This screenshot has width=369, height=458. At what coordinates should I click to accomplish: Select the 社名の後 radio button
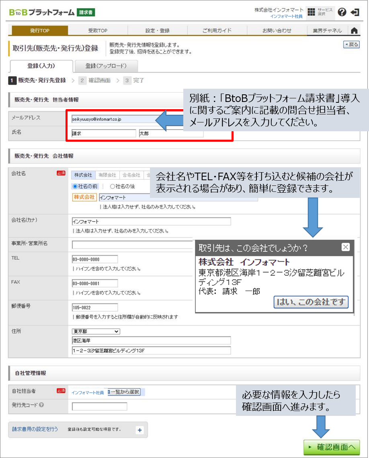point(112,186)
